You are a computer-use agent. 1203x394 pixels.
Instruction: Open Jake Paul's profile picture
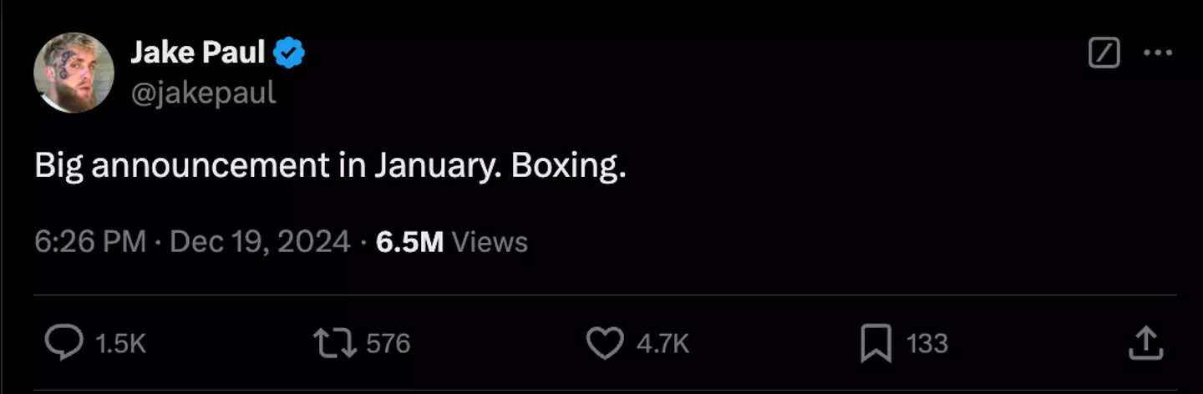pos(74,73)
